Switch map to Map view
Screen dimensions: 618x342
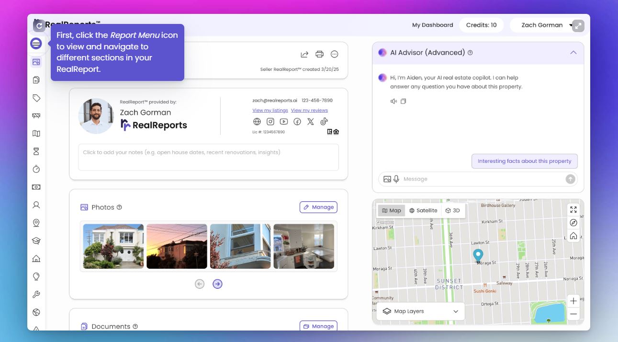click(392, 210)
